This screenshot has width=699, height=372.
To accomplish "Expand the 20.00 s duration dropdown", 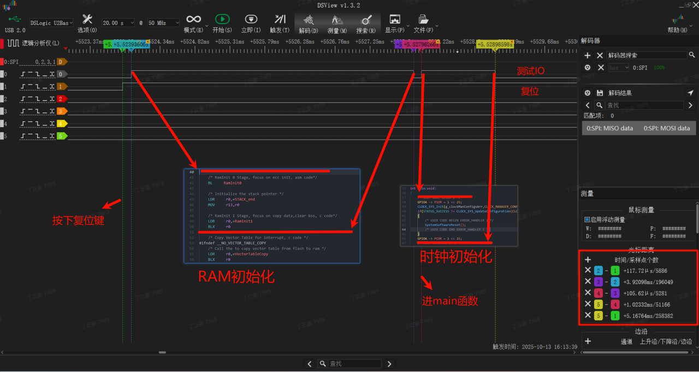I will [119, 23].
